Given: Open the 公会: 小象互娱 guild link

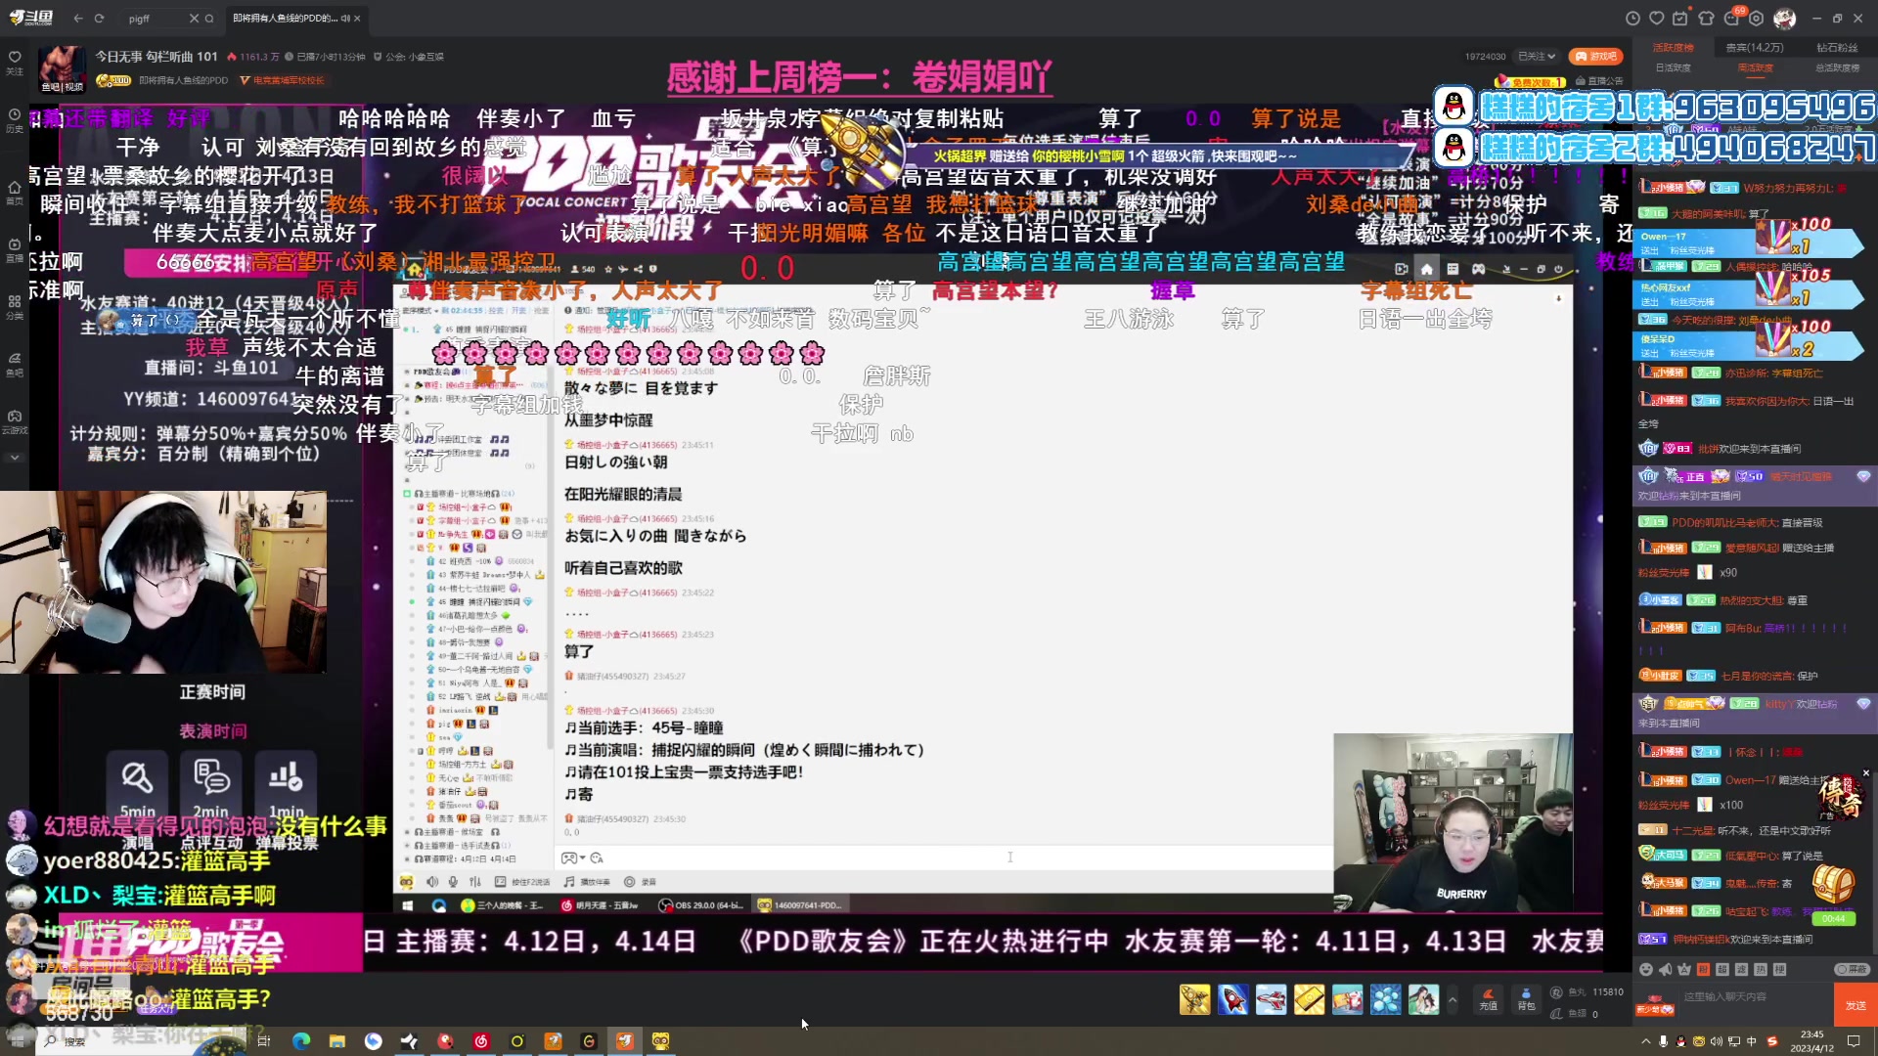Looking at the screenshot, I should pyautogui.click(x=409, y=57).
